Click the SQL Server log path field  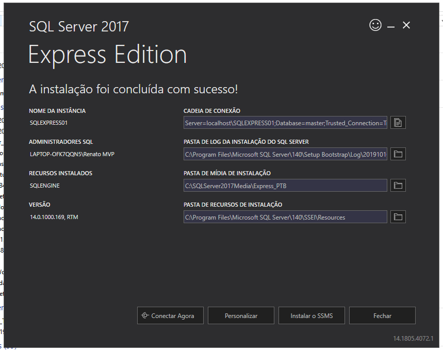pos(285,154)
